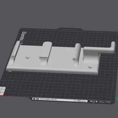118x118 pixels.
Task: Click the white grid square at plate corner
Action: (x=3, y=90)
